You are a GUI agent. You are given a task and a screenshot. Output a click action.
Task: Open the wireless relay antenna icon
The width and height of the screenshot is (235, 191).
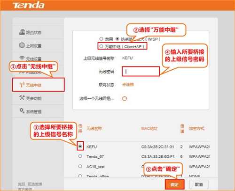click(22, 85)
